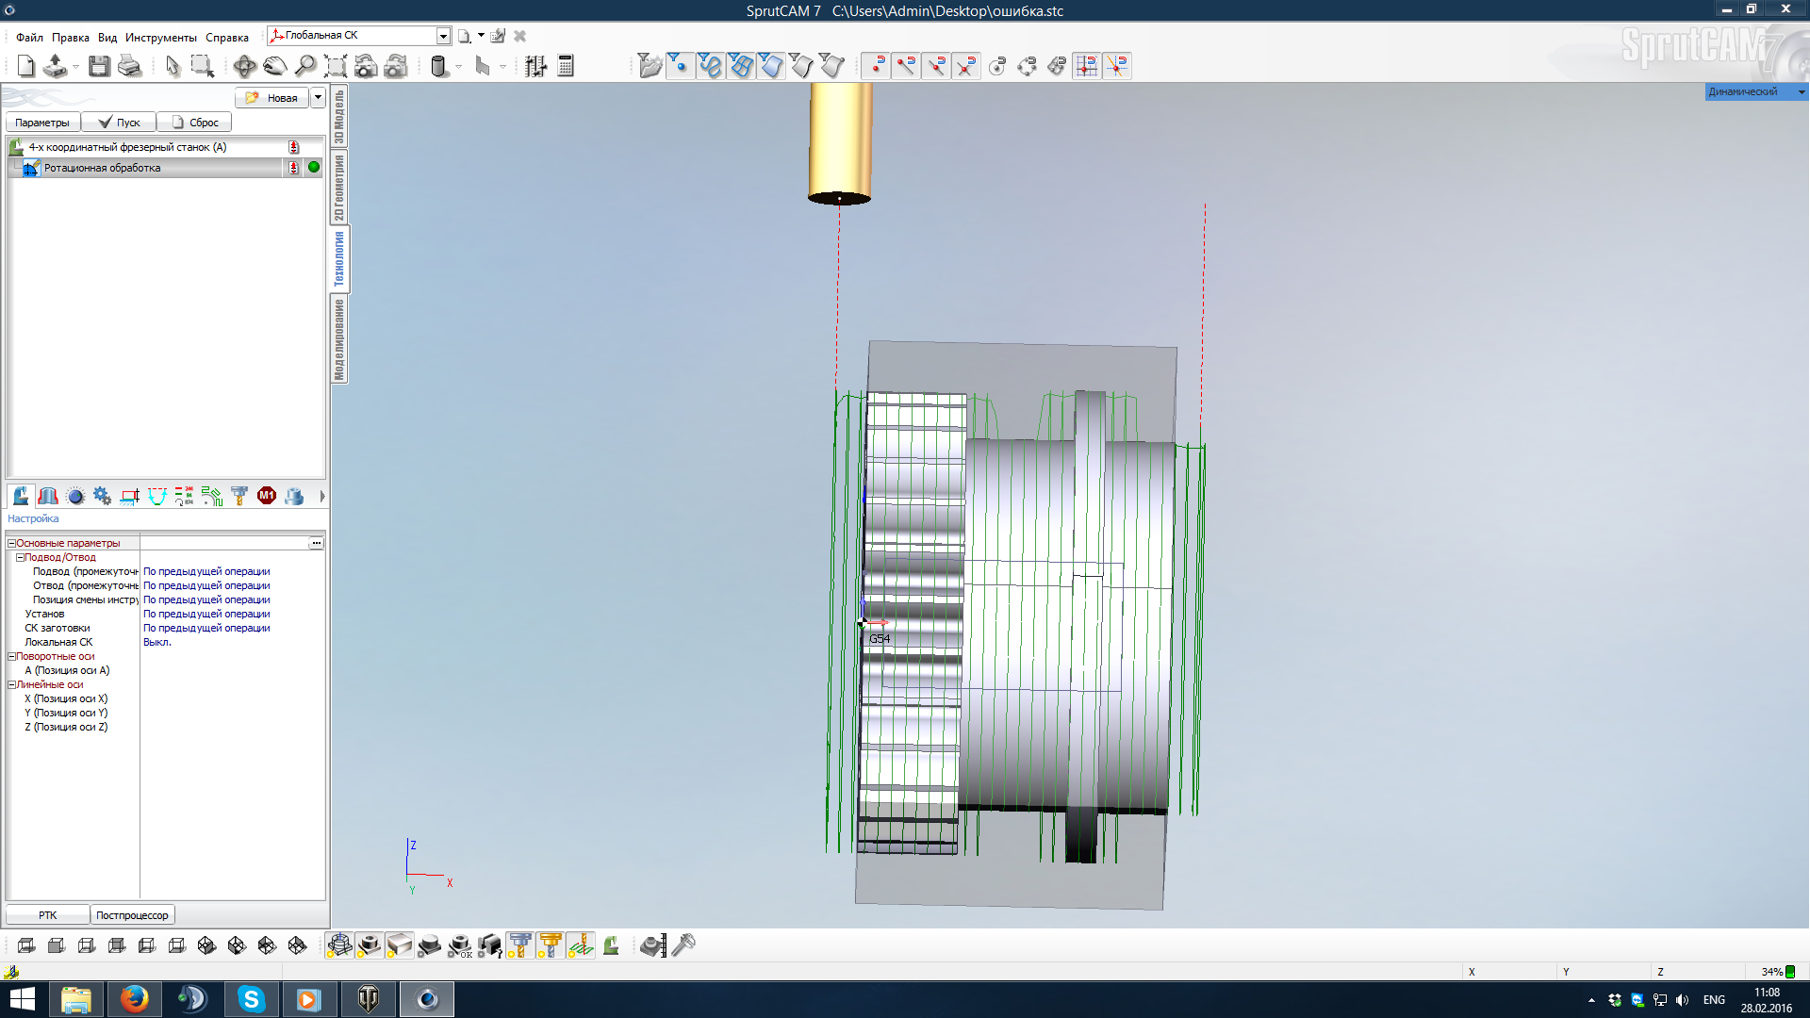Toggle the green status dot on Ротационная обработка
Screen dimensions: 1810x1018
(314, 168)
